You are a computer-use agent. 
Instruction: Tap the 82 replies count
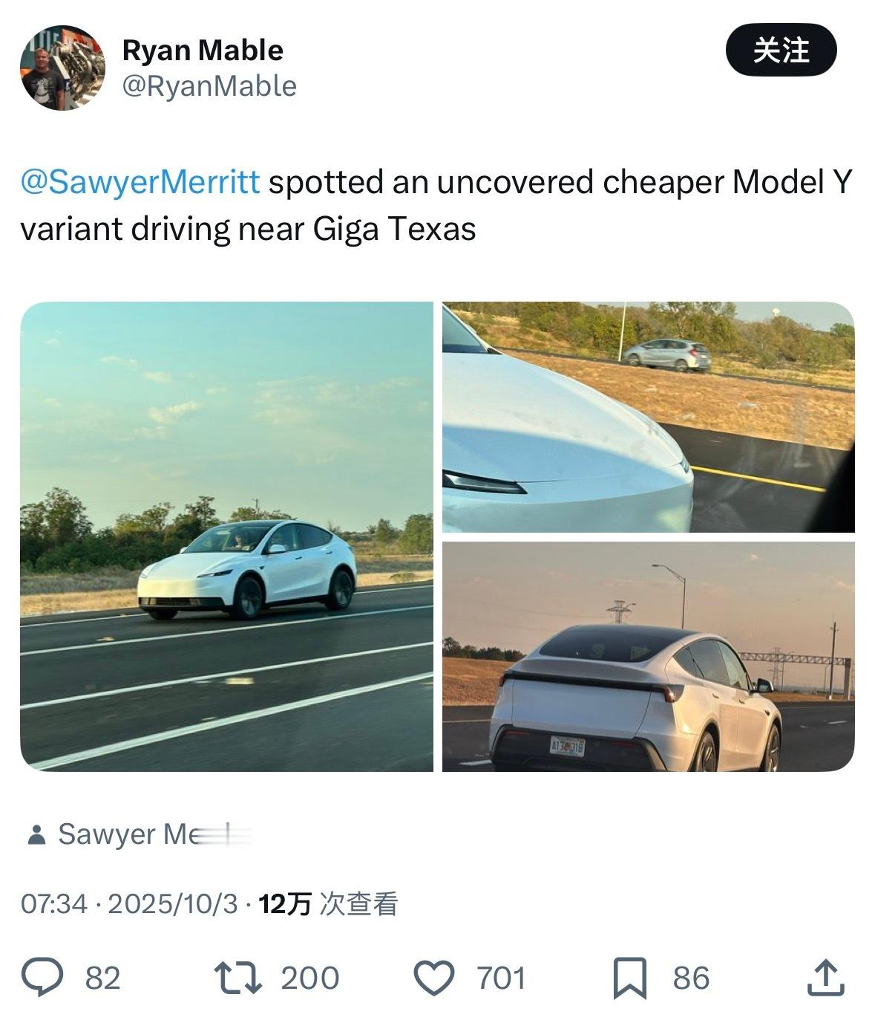[x=102, y=978]
